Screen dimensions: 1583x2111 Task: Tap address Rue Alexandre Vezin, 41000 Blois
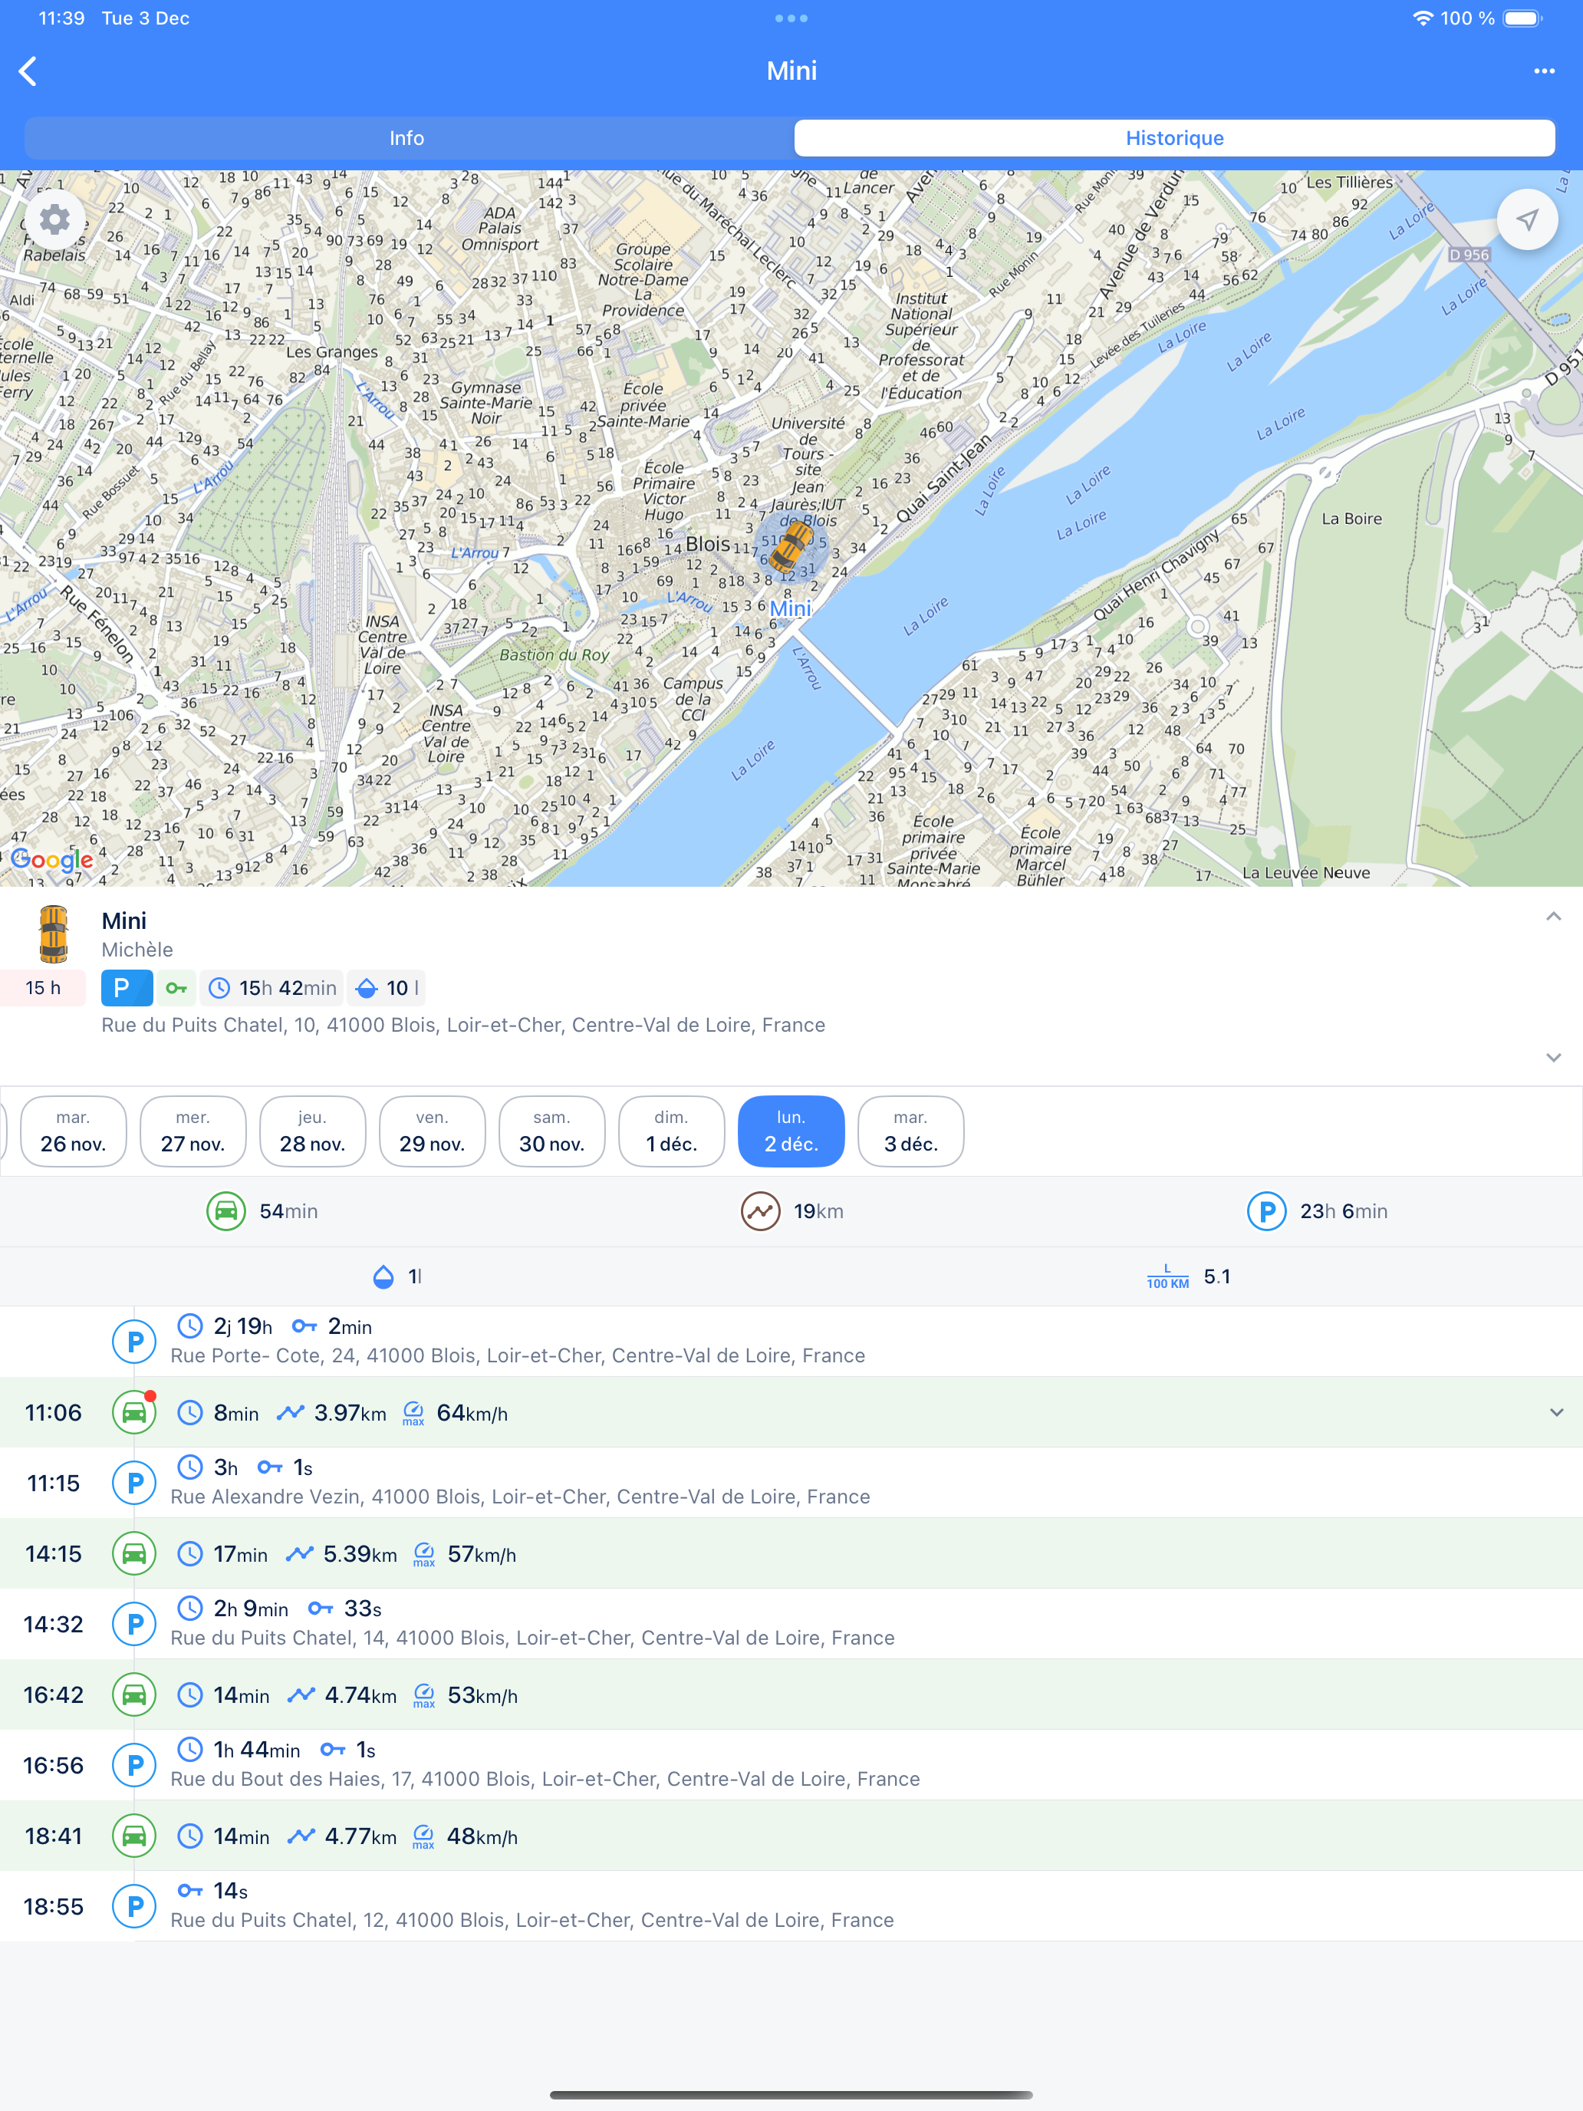pyautogui.click(x=520, y=1497)
